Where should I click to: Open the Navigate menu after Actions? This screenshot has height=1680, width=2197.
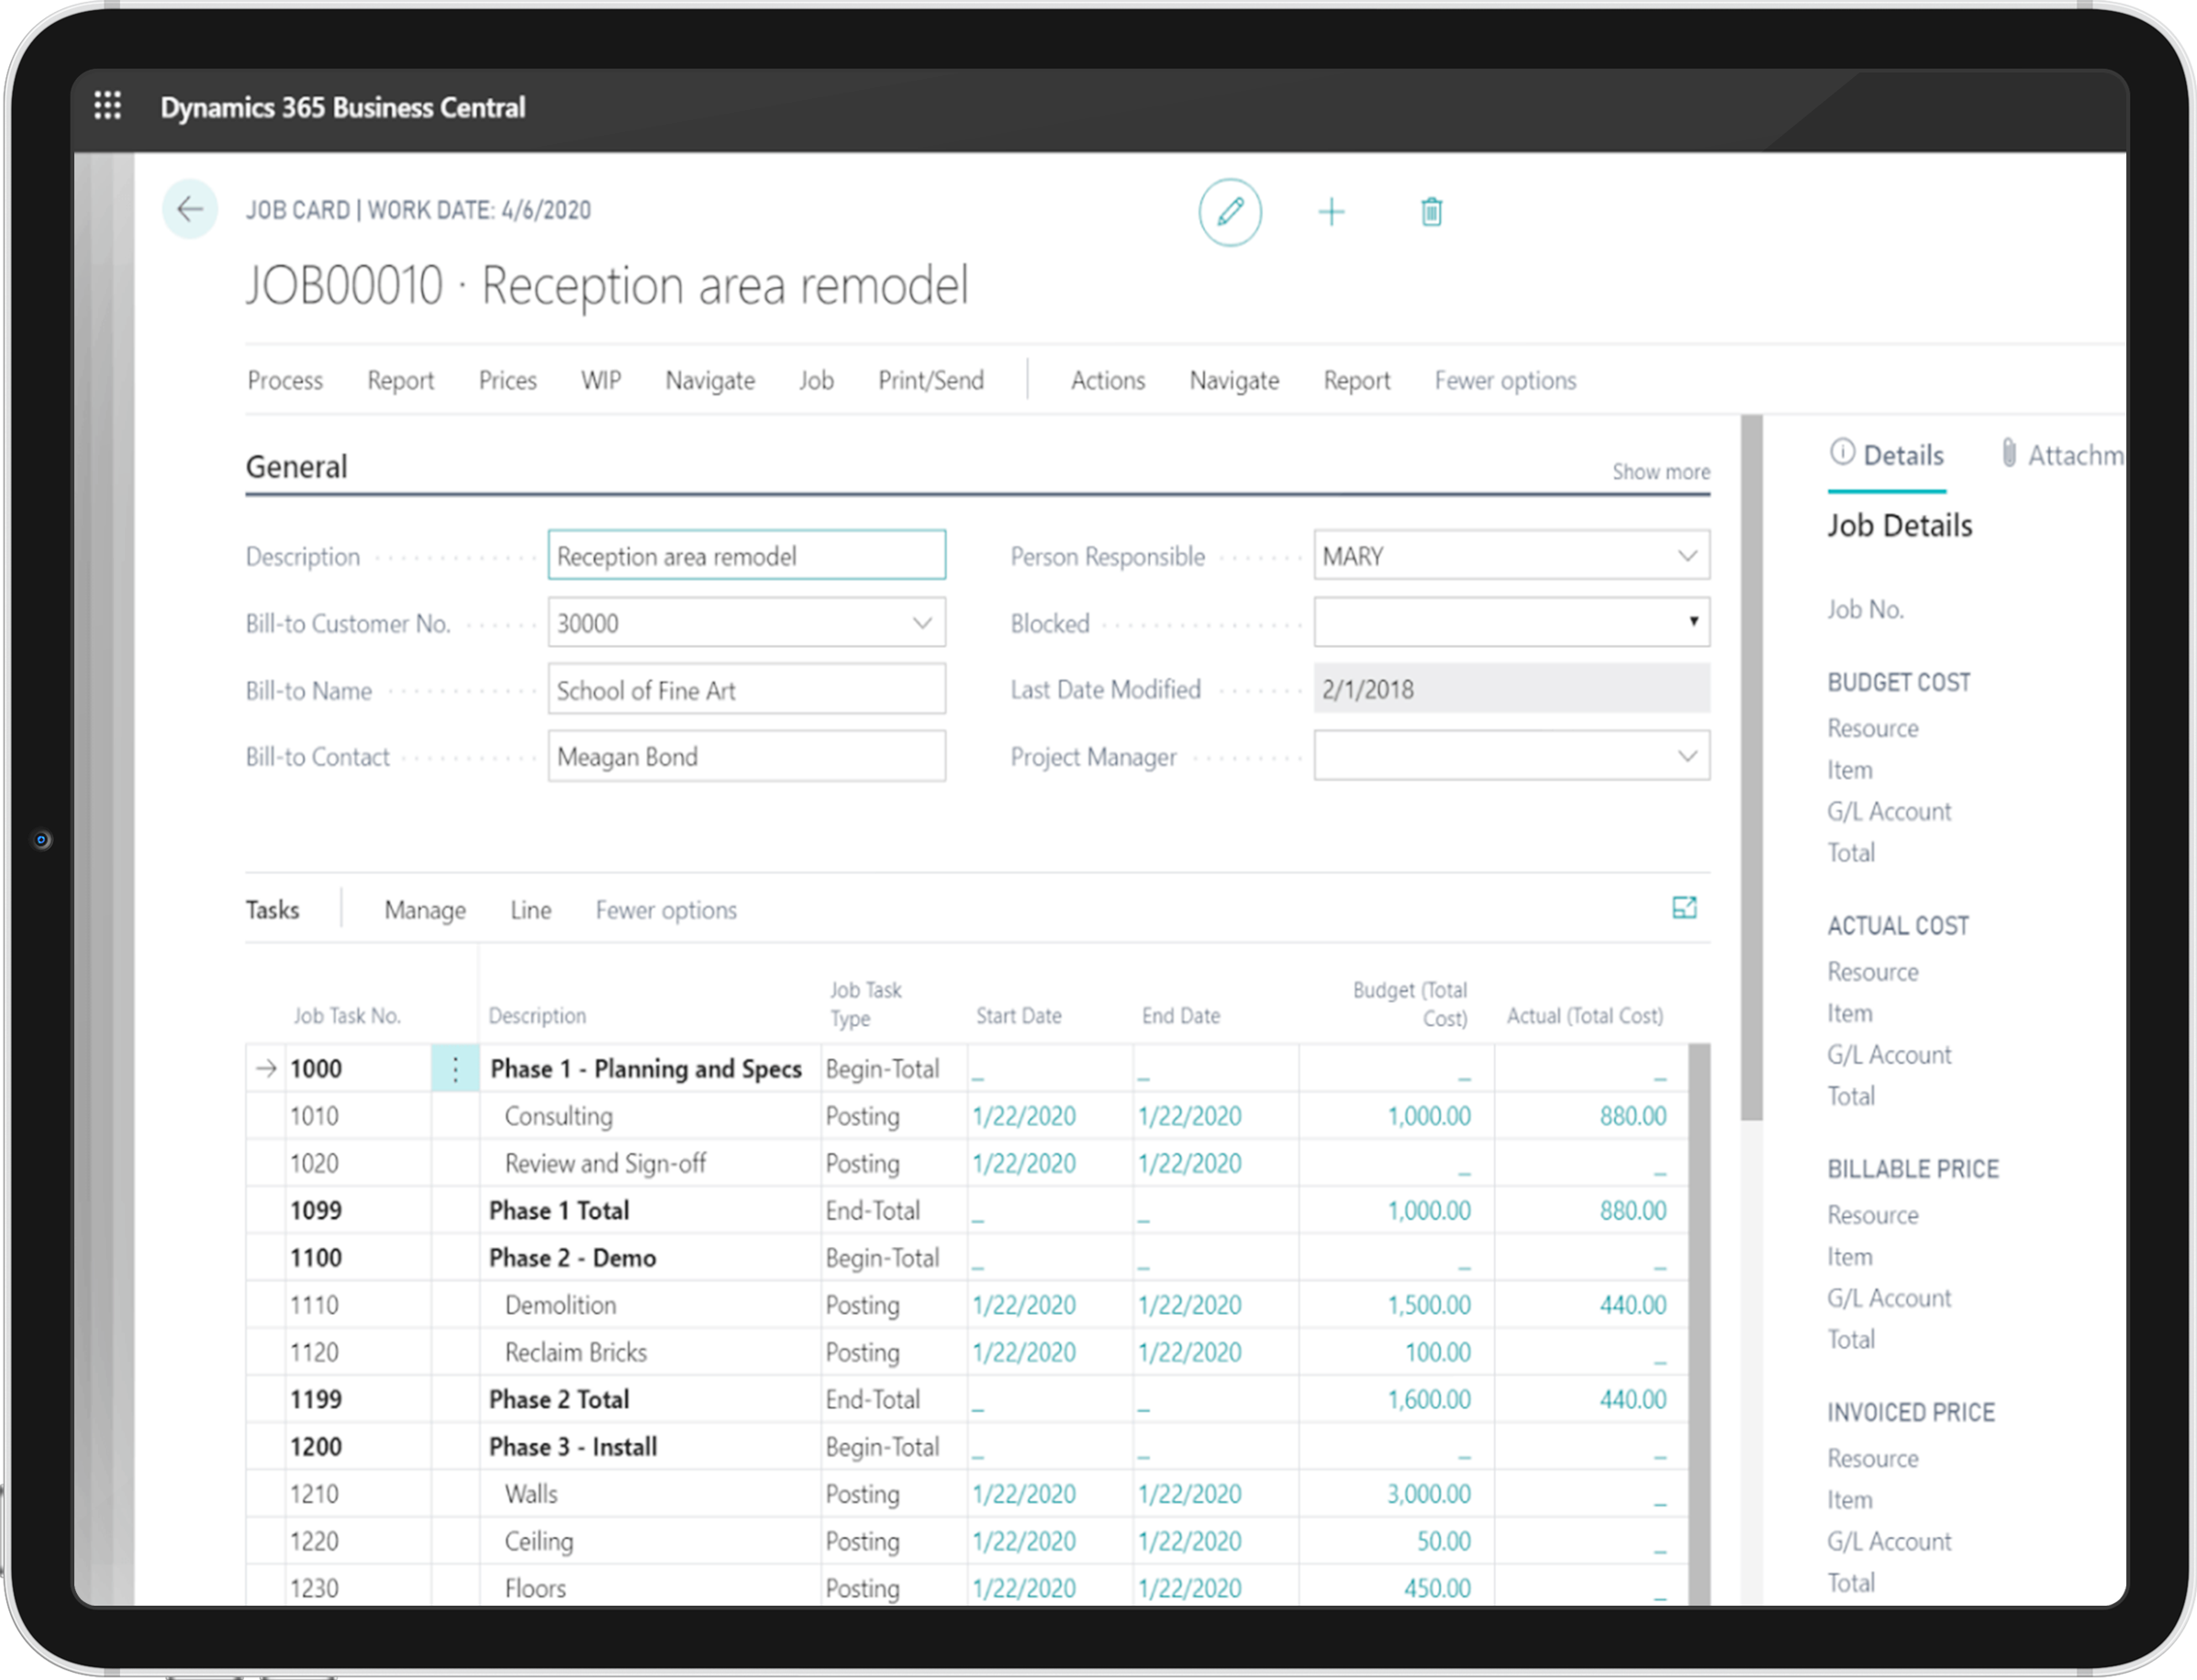1234,381
